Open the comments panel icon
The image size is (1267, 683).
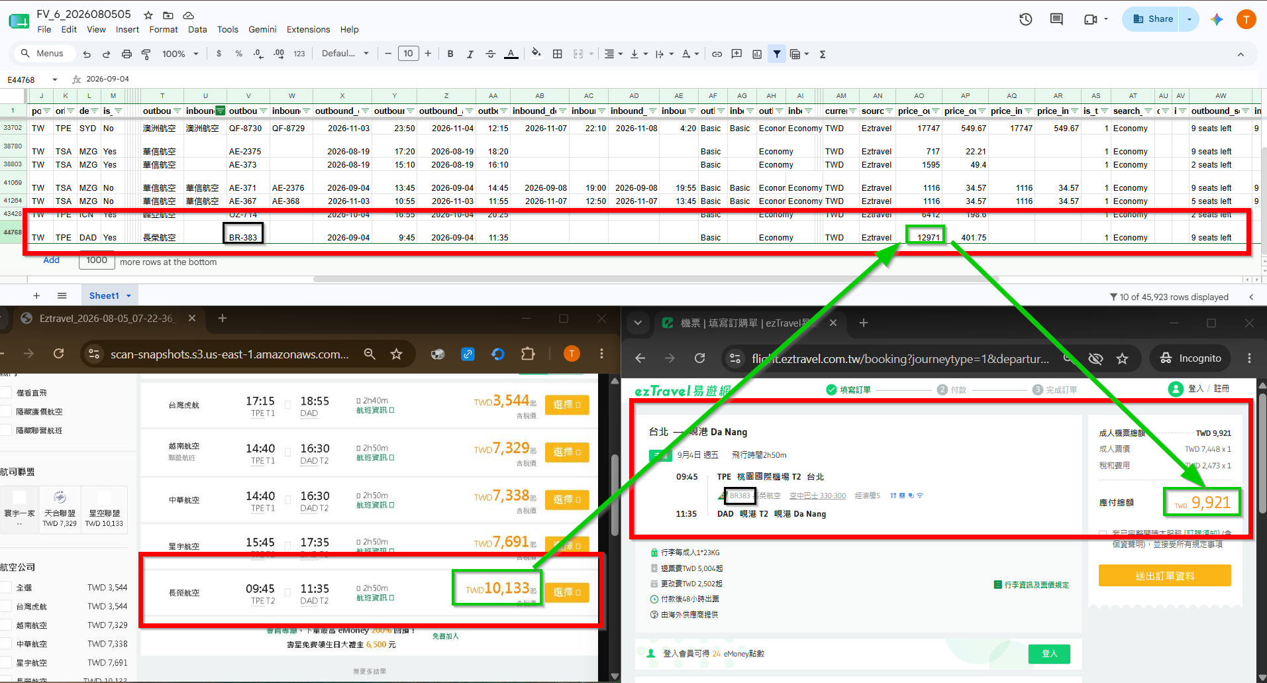point(1056,19)
